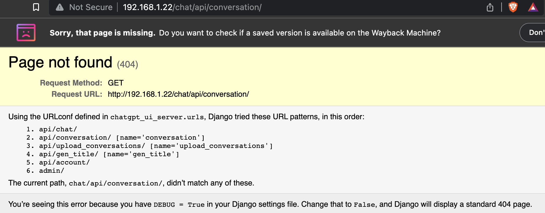The image size is (545, 213).
Task: Select the admin/ URL pattern
Action: point(52,170)
